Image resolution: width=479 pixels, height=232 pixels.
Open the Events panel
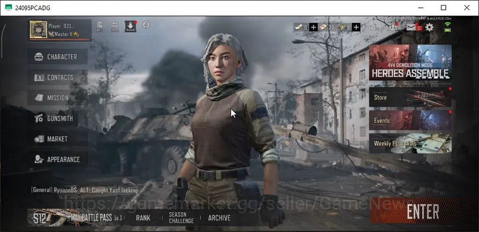(410, 120)
